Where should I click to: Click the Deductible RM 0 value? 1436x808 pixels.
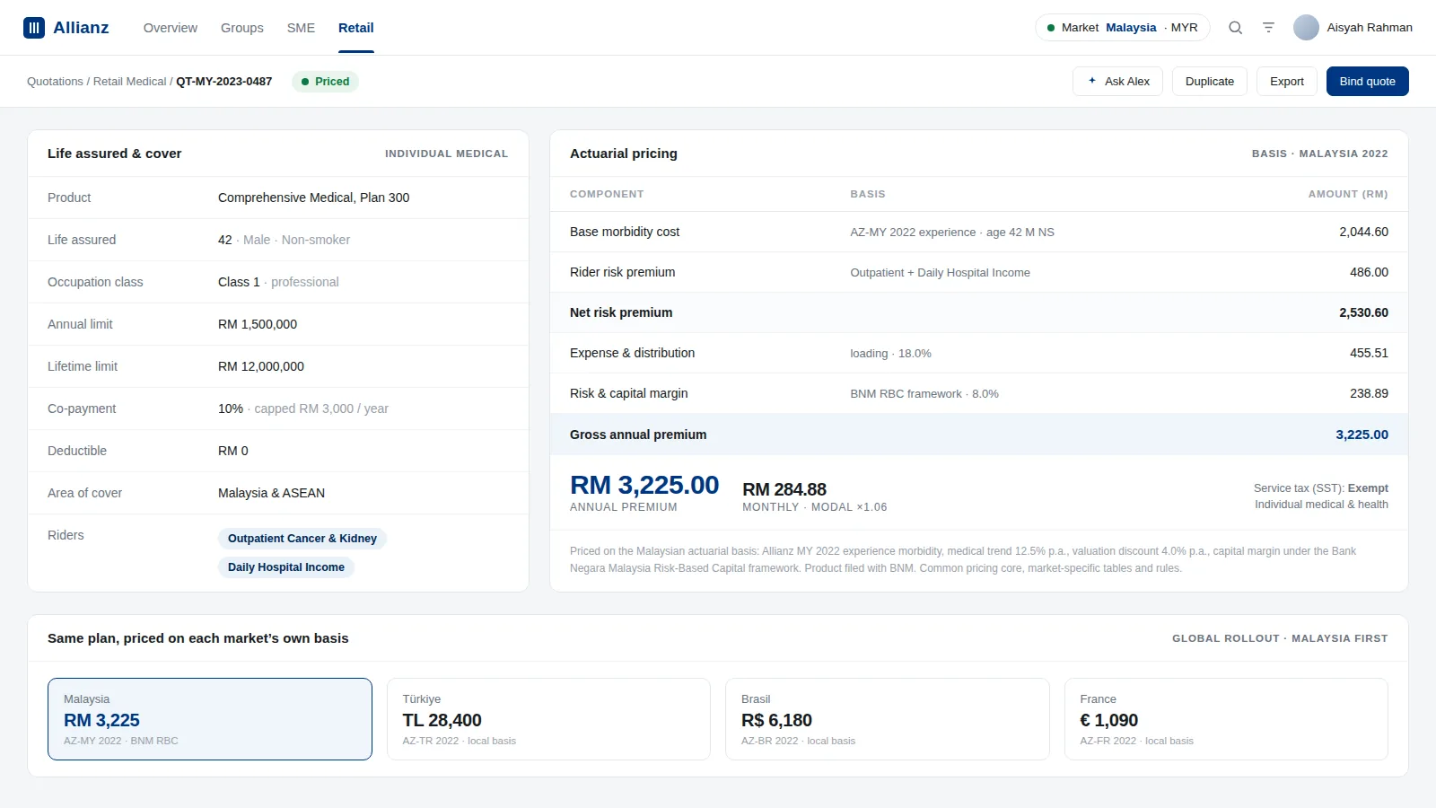(x=233, y=451)
